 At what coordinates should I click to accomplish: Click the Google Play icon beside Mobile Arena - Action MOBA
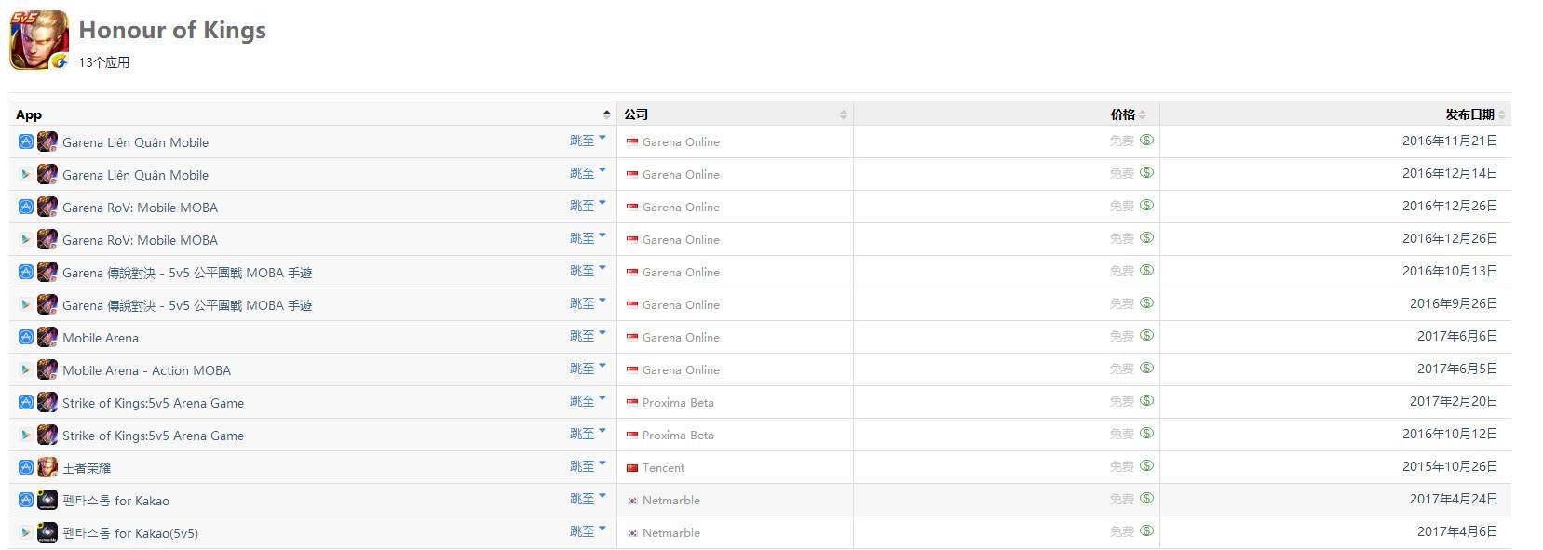pos(26,369)
